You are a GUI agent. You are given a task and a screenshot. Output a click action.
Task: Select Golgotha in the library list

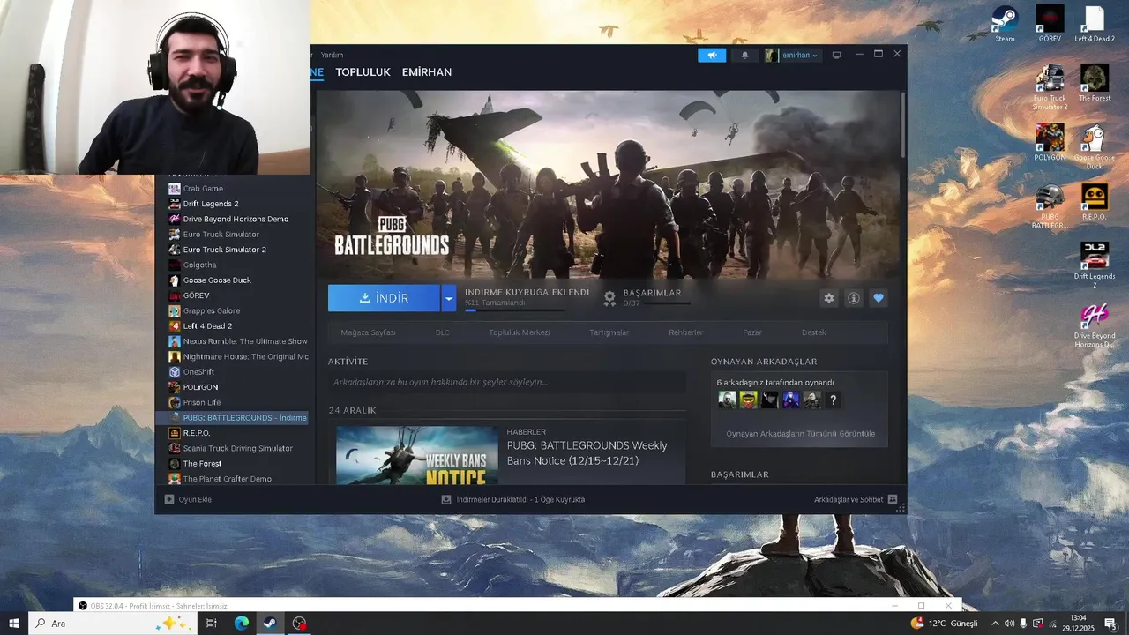coord(199,265)
